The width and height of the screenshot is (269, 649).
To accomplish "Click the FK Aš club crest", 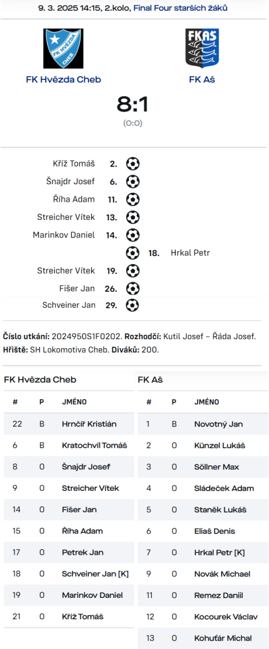I will point(202,48).
